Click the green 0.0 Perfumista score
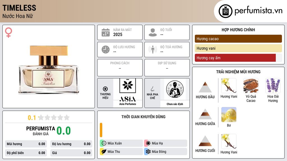 pyautogui.click(x=64, y=131)
